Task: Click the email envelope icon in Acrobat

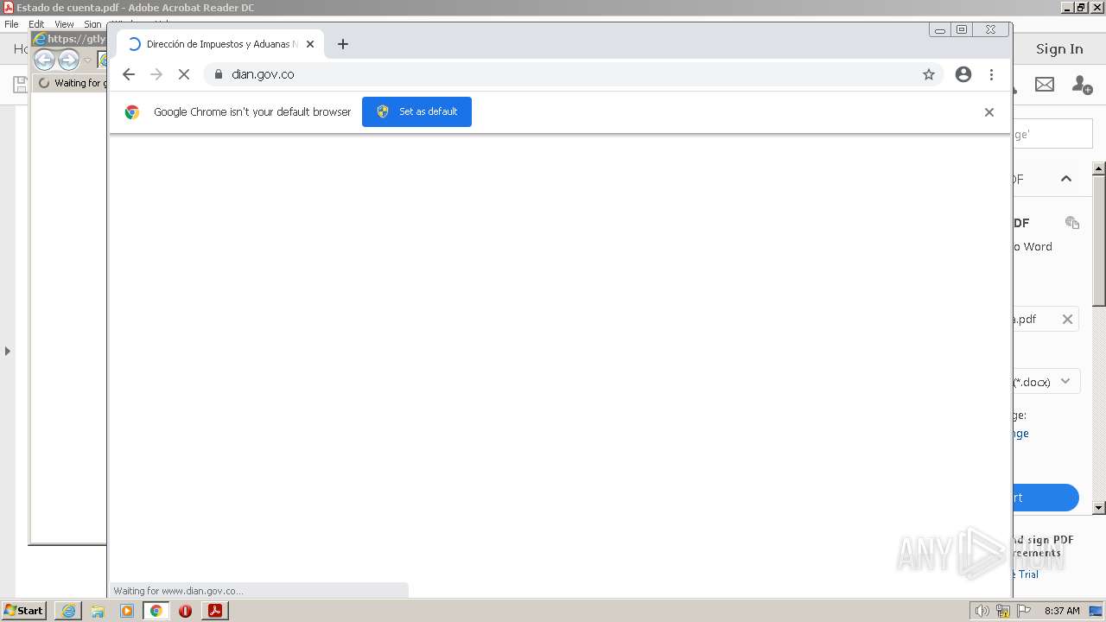Action: (1045, 84)
